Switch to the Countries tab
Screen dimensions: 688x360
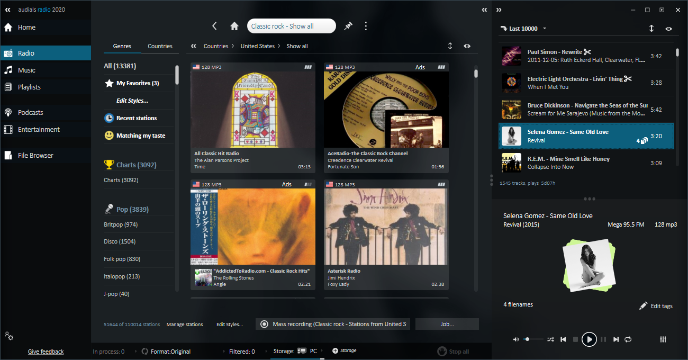coord(160,46)
